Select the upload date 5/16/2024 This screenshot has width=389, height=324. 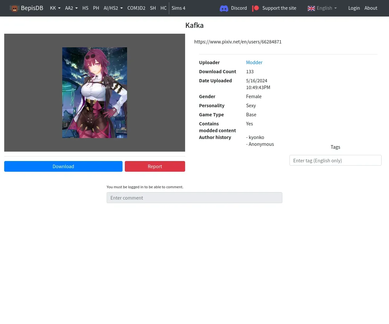(x=257, y=80)
